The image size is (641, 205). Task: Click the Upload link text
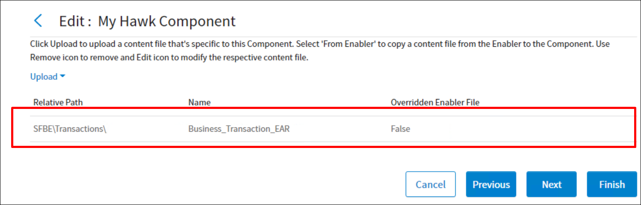pyautogui.click(x=44, y=77)
